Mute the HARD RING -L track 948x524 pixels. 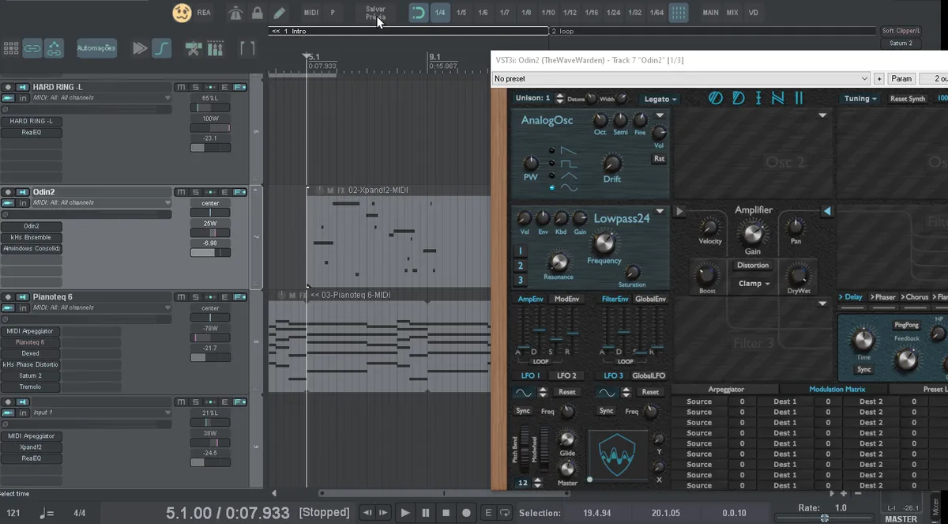click(181, 87)
